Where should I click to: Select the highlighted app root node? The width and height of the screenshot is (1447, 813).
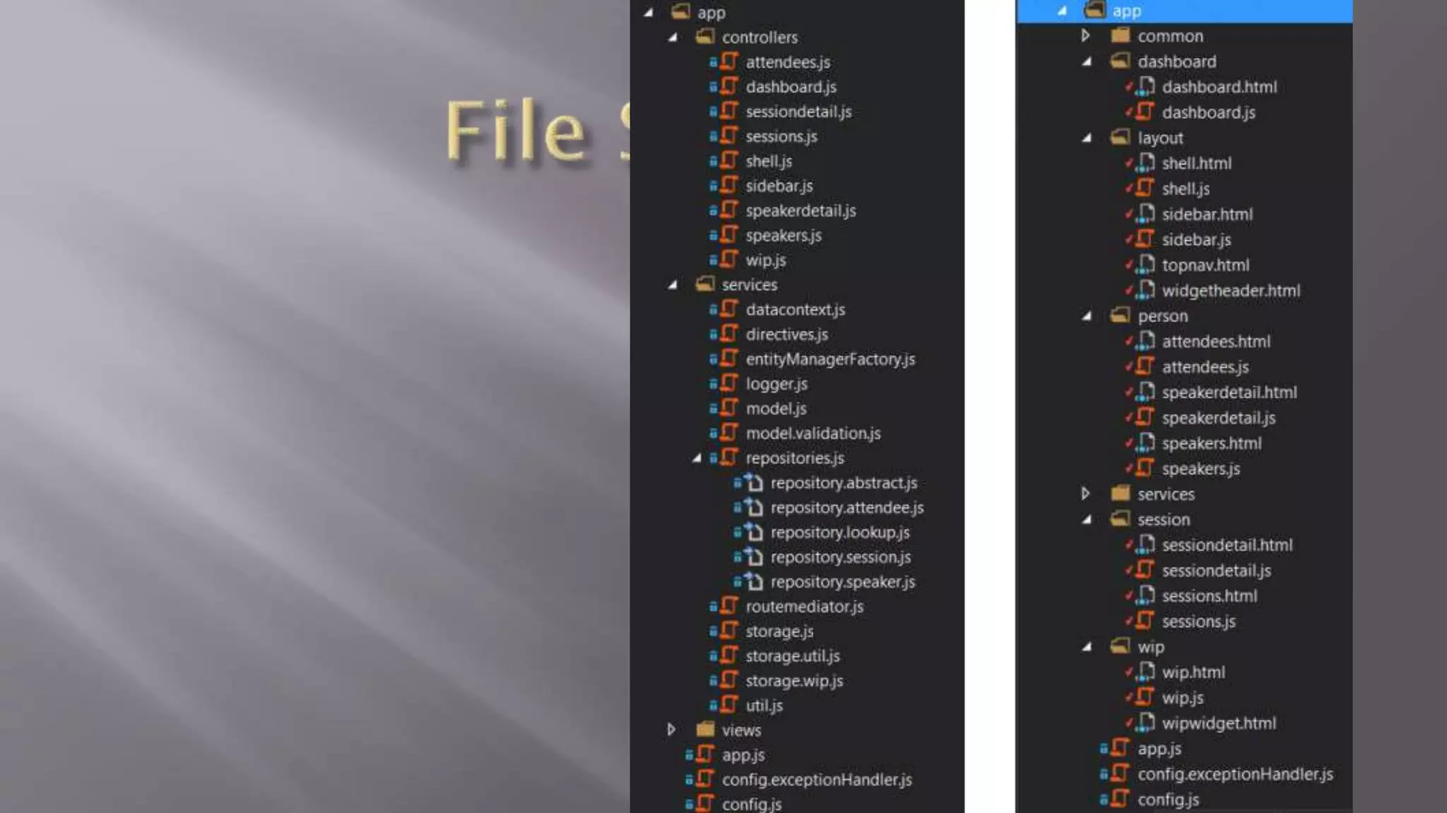(x=1126, y=11)
